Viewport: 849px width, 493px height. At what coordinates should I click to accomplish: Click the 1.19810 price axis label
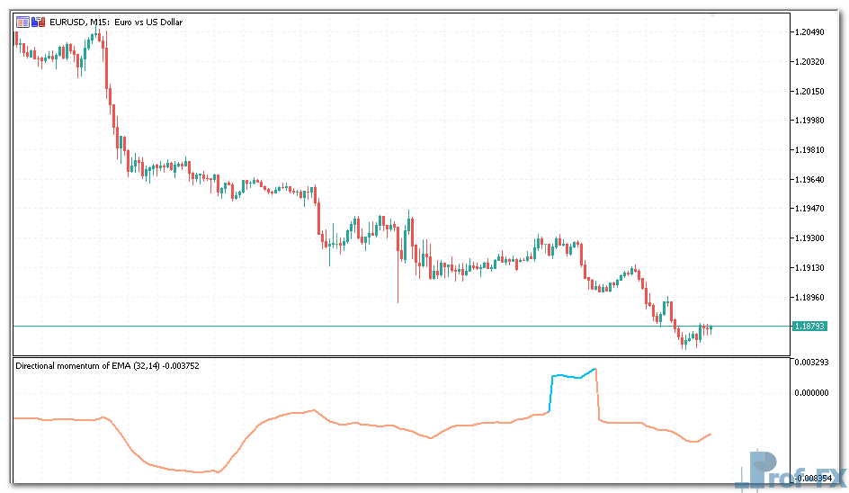809,150
